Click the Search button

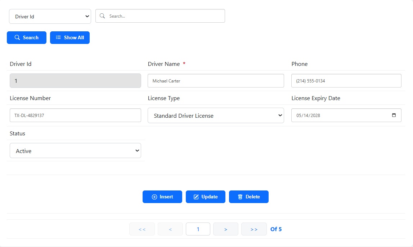tap(27, 38)
